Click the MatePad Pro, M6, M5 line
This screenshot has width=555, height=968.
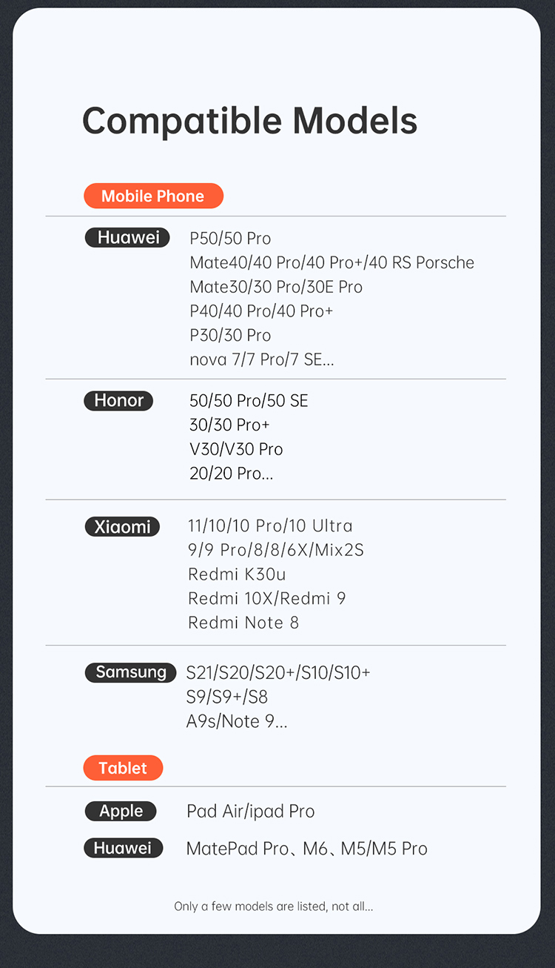307,849
